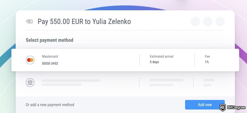This screenshot has width=247, height=113.
Task: Click the BitDegree shield logo
Action: [223, 107]
